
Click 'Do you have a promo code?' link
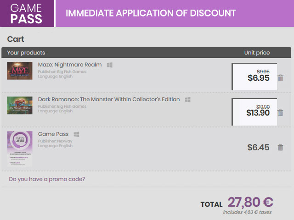pos(47,179)
